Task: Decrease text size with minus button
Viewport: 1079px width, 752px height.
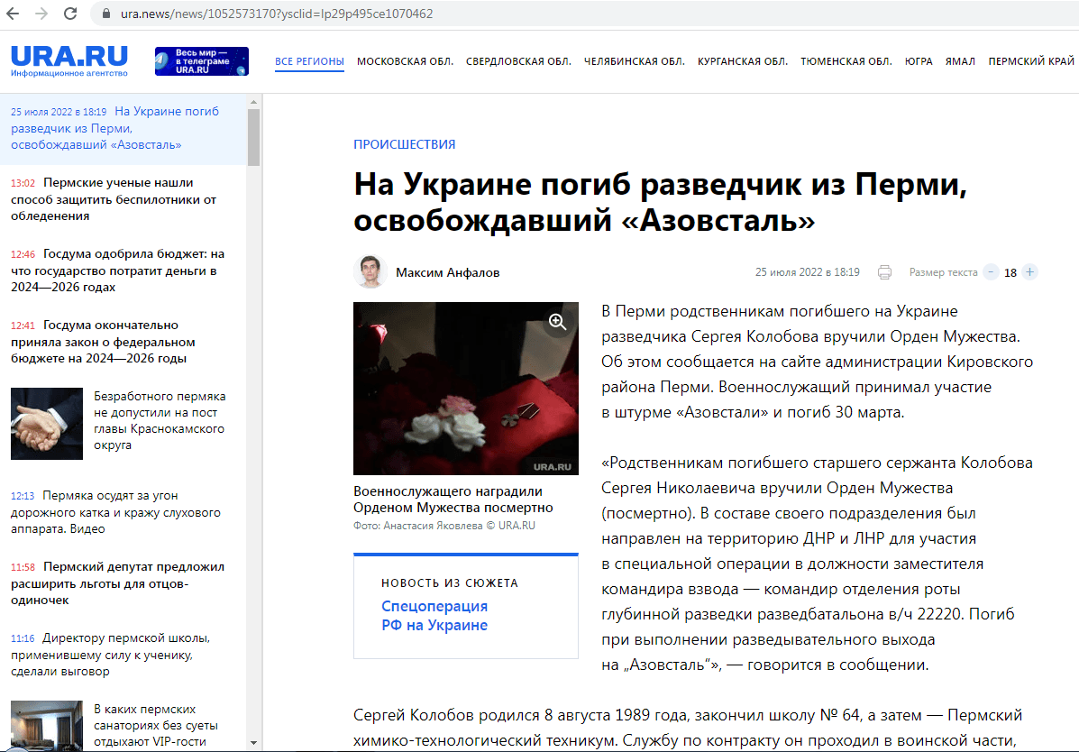Action: (991, 272)
